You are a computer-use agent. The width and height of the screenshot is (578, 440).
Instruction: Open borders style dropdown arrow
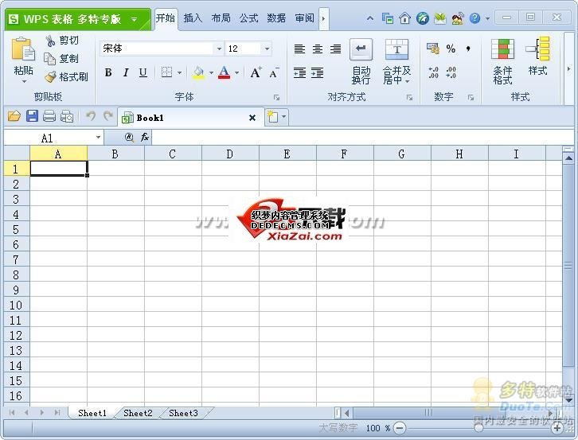[x=179, y=72]
